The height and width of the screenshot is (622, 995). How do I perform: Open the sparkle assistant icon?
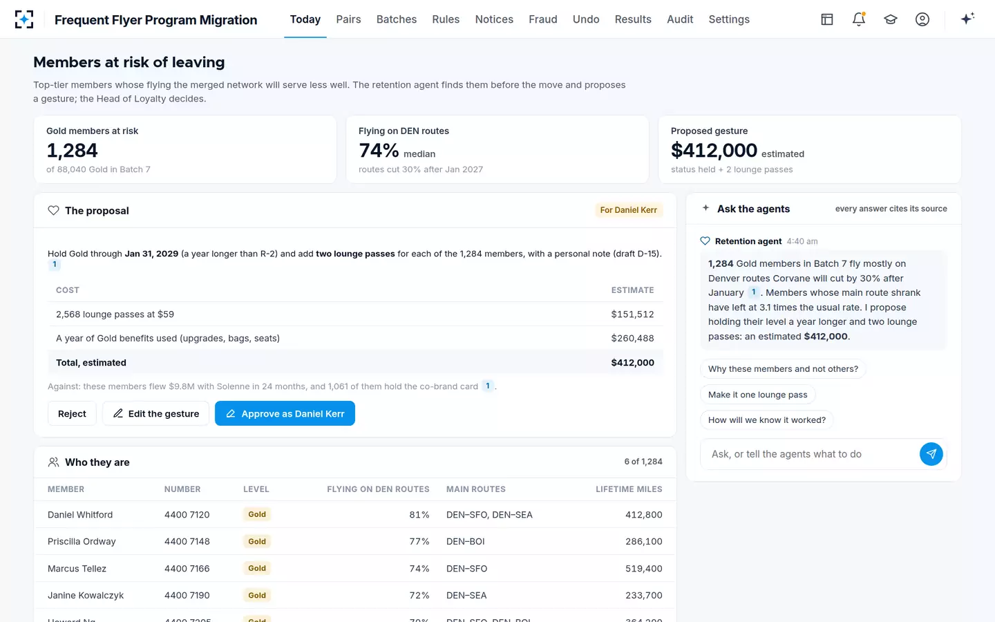967,19
